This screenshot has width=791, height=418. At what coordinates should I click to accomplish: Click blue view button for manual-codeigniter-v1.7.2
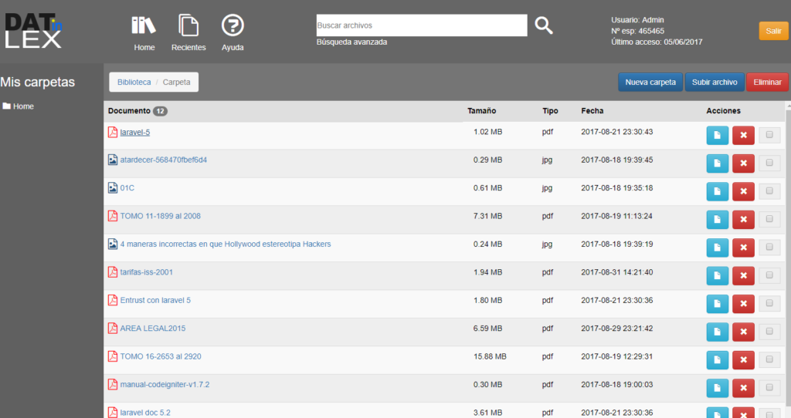coord(718,388)
